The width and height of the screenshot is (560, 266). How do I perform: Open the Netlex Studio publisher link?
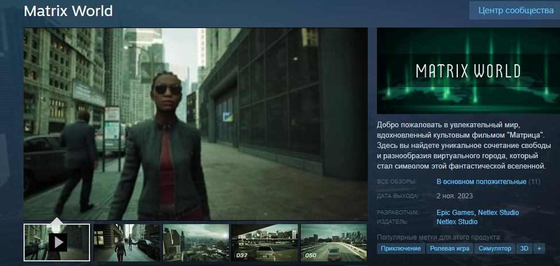[x=457, y=221]
